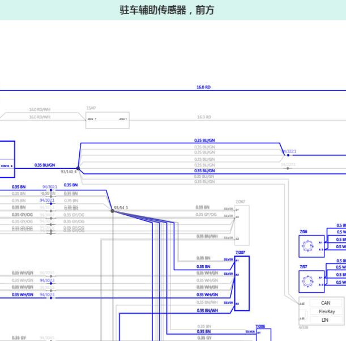The image size is (346, 341).
Task: Click the blue 0.35 WH/GN label at left edge
Action: pyautogui.click(x=23, y=295)
